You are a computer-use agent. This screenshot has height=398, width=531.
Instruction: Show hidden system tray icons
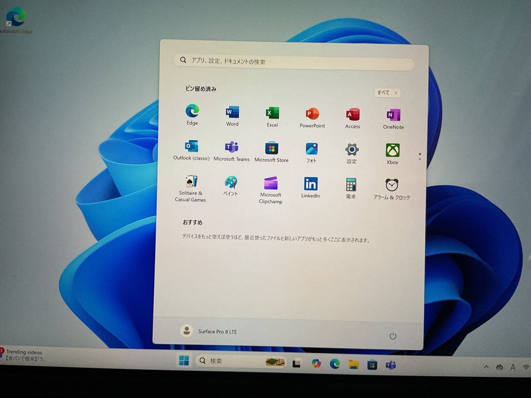click(x=486, y=367)
